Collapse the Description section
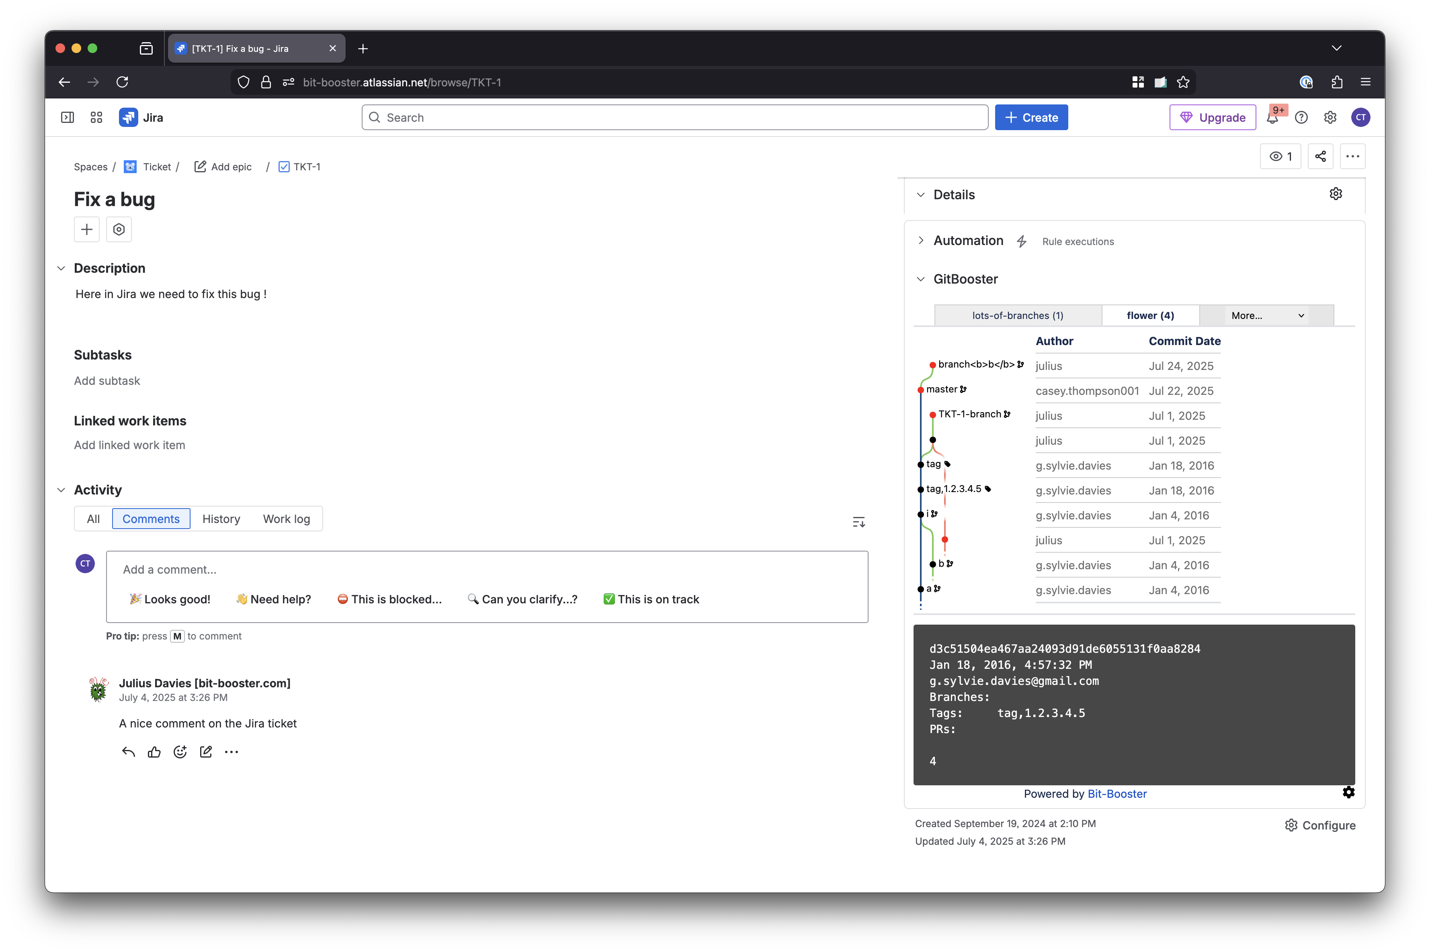 click(61, 268)
